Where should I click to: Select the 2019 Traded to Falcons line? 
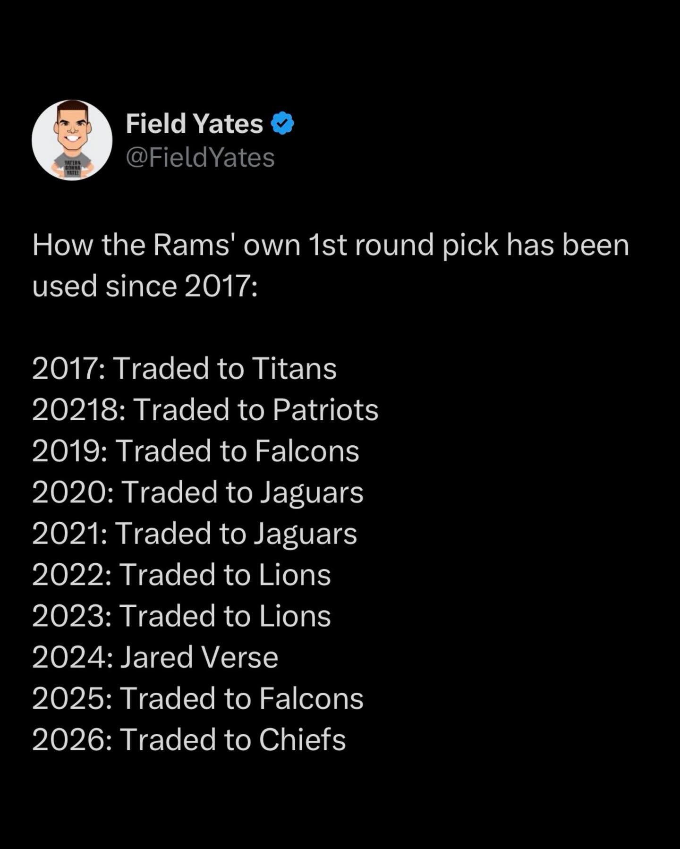point(195,451)
